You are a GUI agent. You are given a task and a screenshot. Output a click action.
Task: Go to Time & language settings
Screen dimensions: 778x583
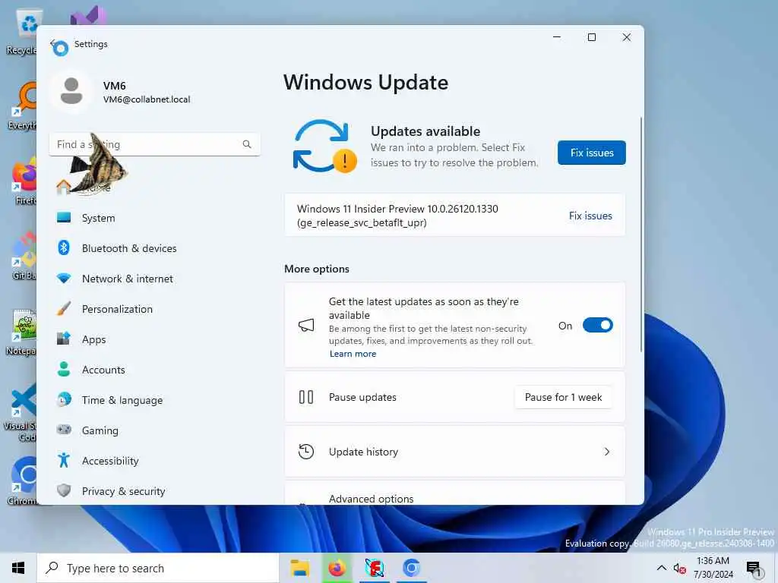tap(153, 399)
